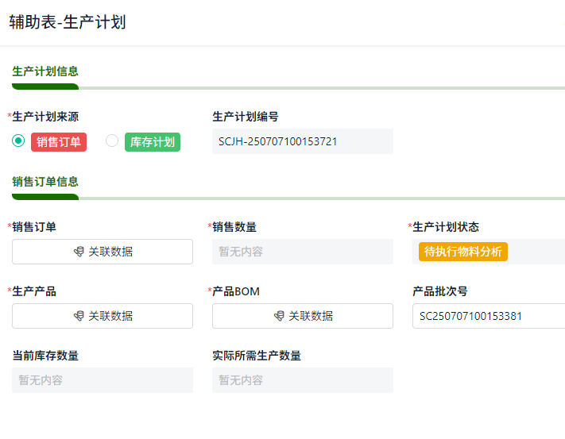Click the 当前库存数量 field
Image resolution: width=565 pixels, height=439 pixels.
pos(103,380)
